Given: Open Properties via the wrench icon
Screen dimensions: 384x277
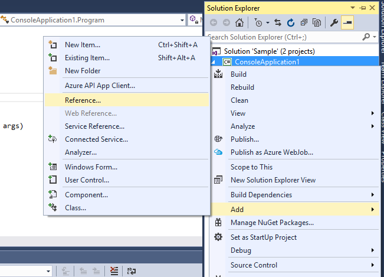Looking at the screenshot, I should pyautogui.click(x=334, y=23).
